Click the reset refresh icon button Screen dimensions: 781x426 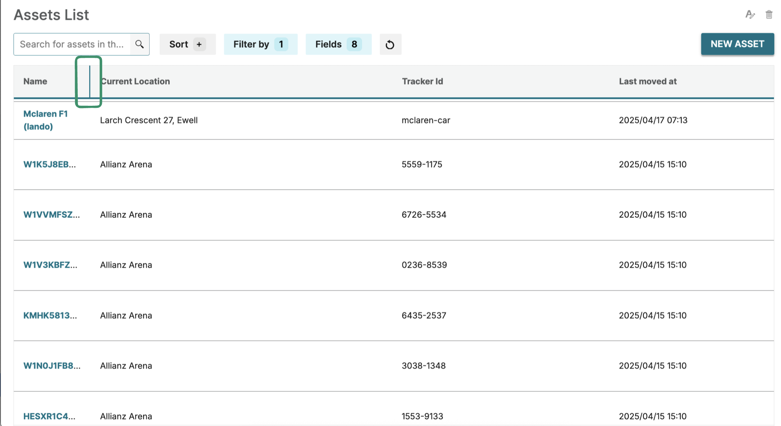pyautogui.click(x=390, y=45)
